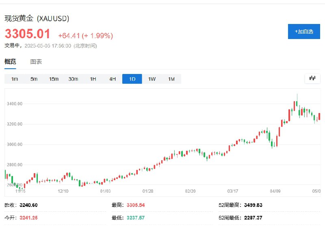325x226 pixels.
Task: Click the 12/10 date axis label
Action: click(63, 191)
